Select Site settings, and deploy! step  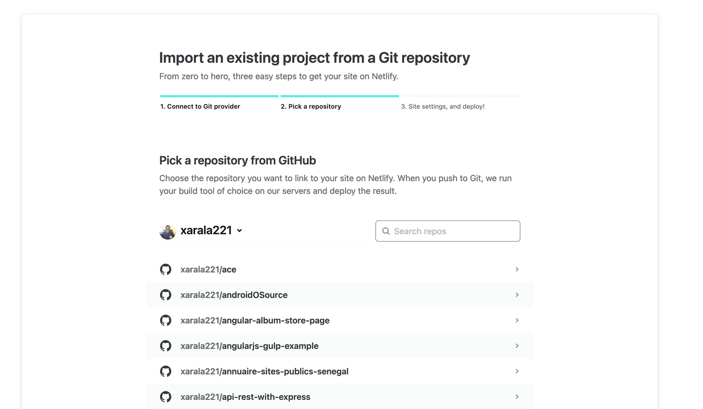(x=443, y=106)
